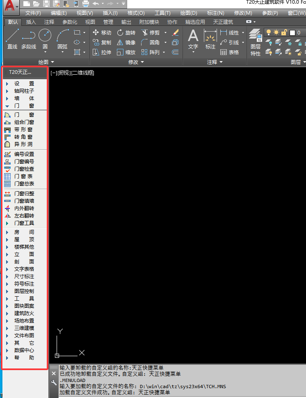Click the 组合门窗 (combined door/window) tool
306x398 pixels.
(x=24, y=122)
